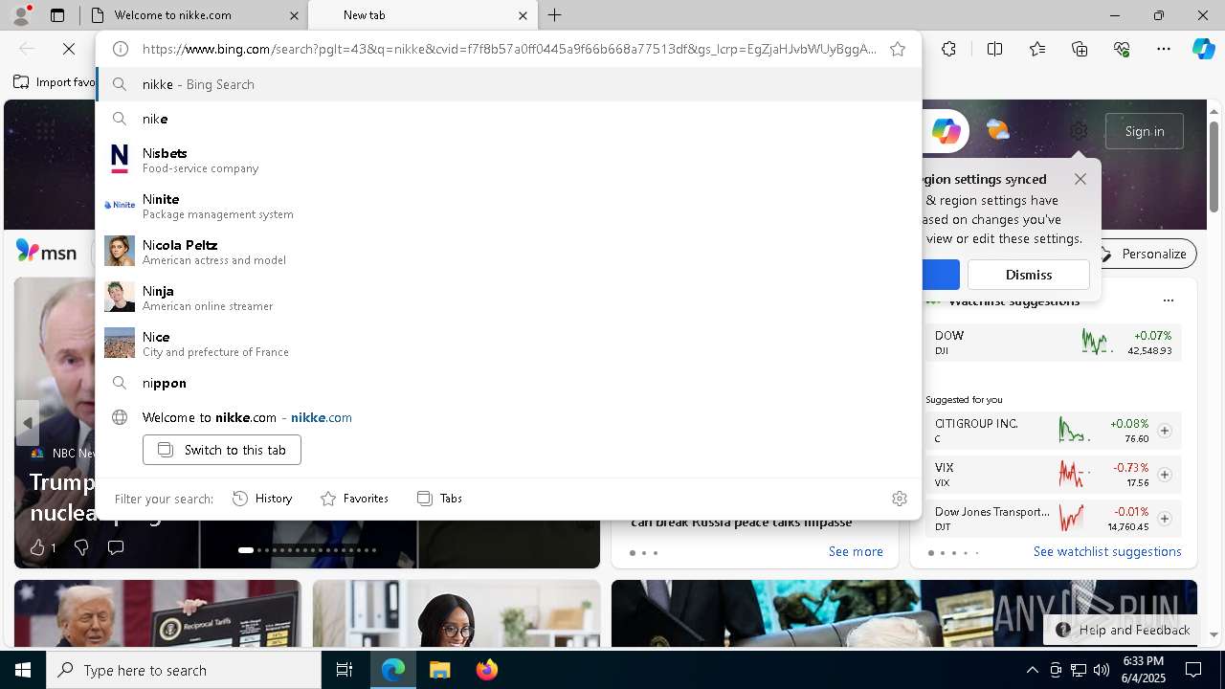Select Nisbets food-service company suggestion

click(x=508, y=160)
